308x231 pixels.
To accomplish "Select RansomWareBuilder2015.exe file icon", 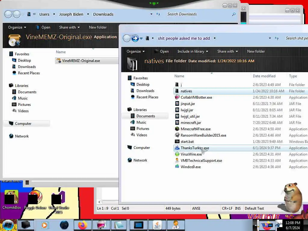I will pos(177,135).
